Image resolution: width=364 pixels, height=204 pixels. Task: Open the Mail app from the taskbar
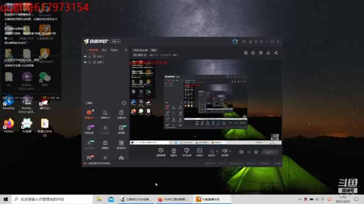click(111, 199)
